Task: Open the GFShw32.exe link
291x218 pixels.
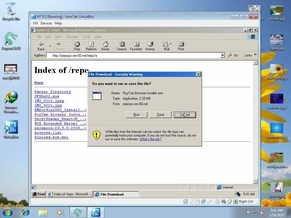Action: pyautogui.click(x=47, y=97)
